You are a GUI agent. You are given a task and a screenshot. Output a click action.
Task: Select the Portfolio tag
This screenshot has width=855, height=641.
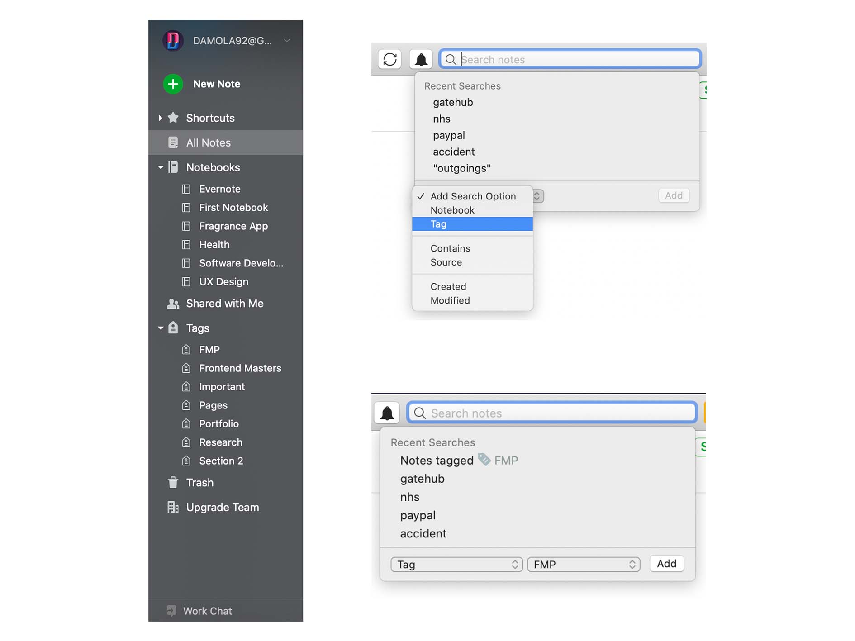219,424
